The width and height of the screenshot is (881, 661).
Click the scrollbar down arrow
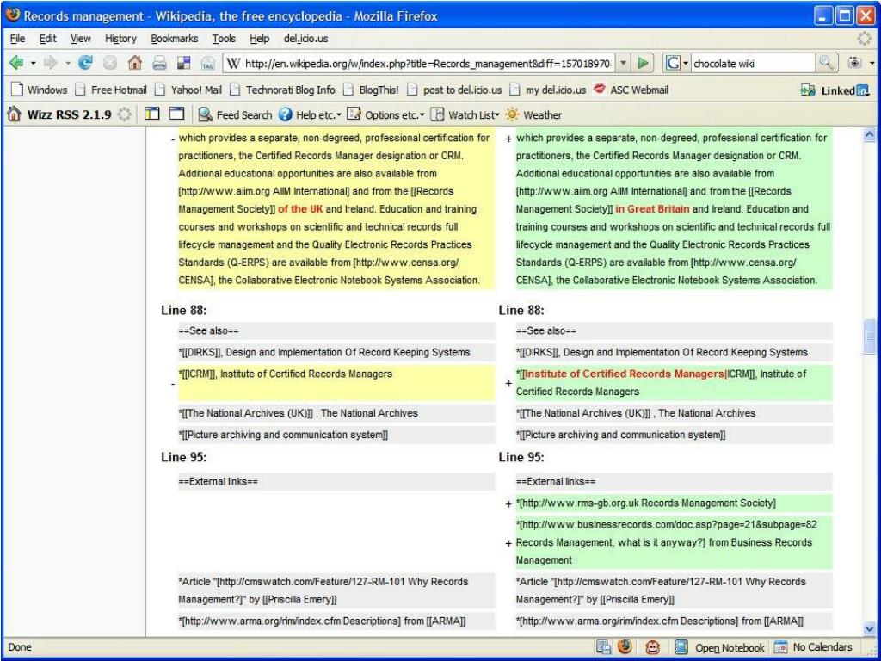tap(870, 629)
